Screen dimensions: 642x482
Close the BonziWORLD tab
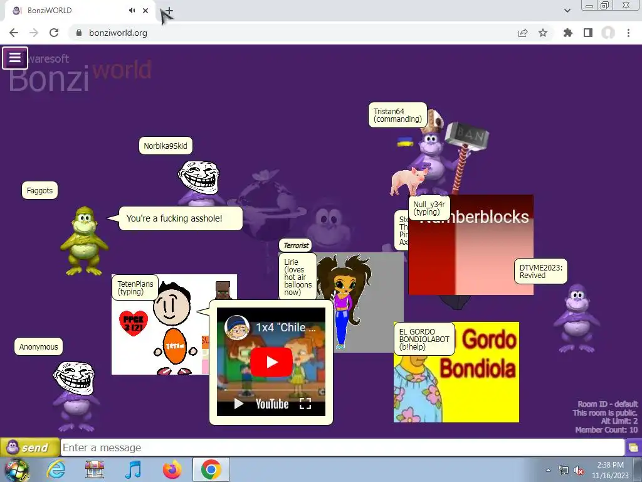point(145,10)
